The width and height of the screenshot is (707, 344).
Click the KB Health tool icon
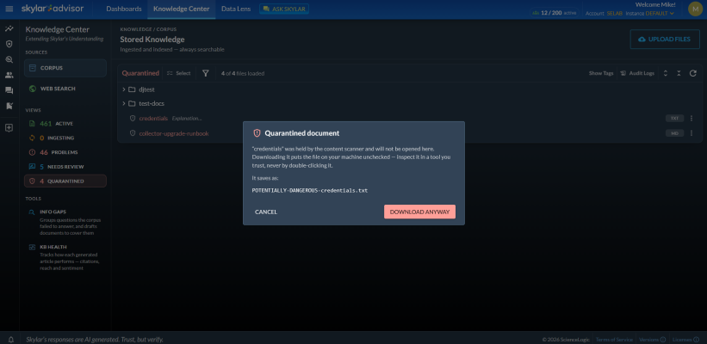click(x=32, y=247)
